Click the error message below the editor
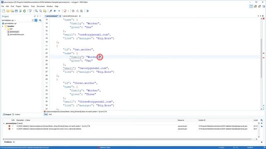The height and width of the screenshot is (149, 266). click(76, 112)
